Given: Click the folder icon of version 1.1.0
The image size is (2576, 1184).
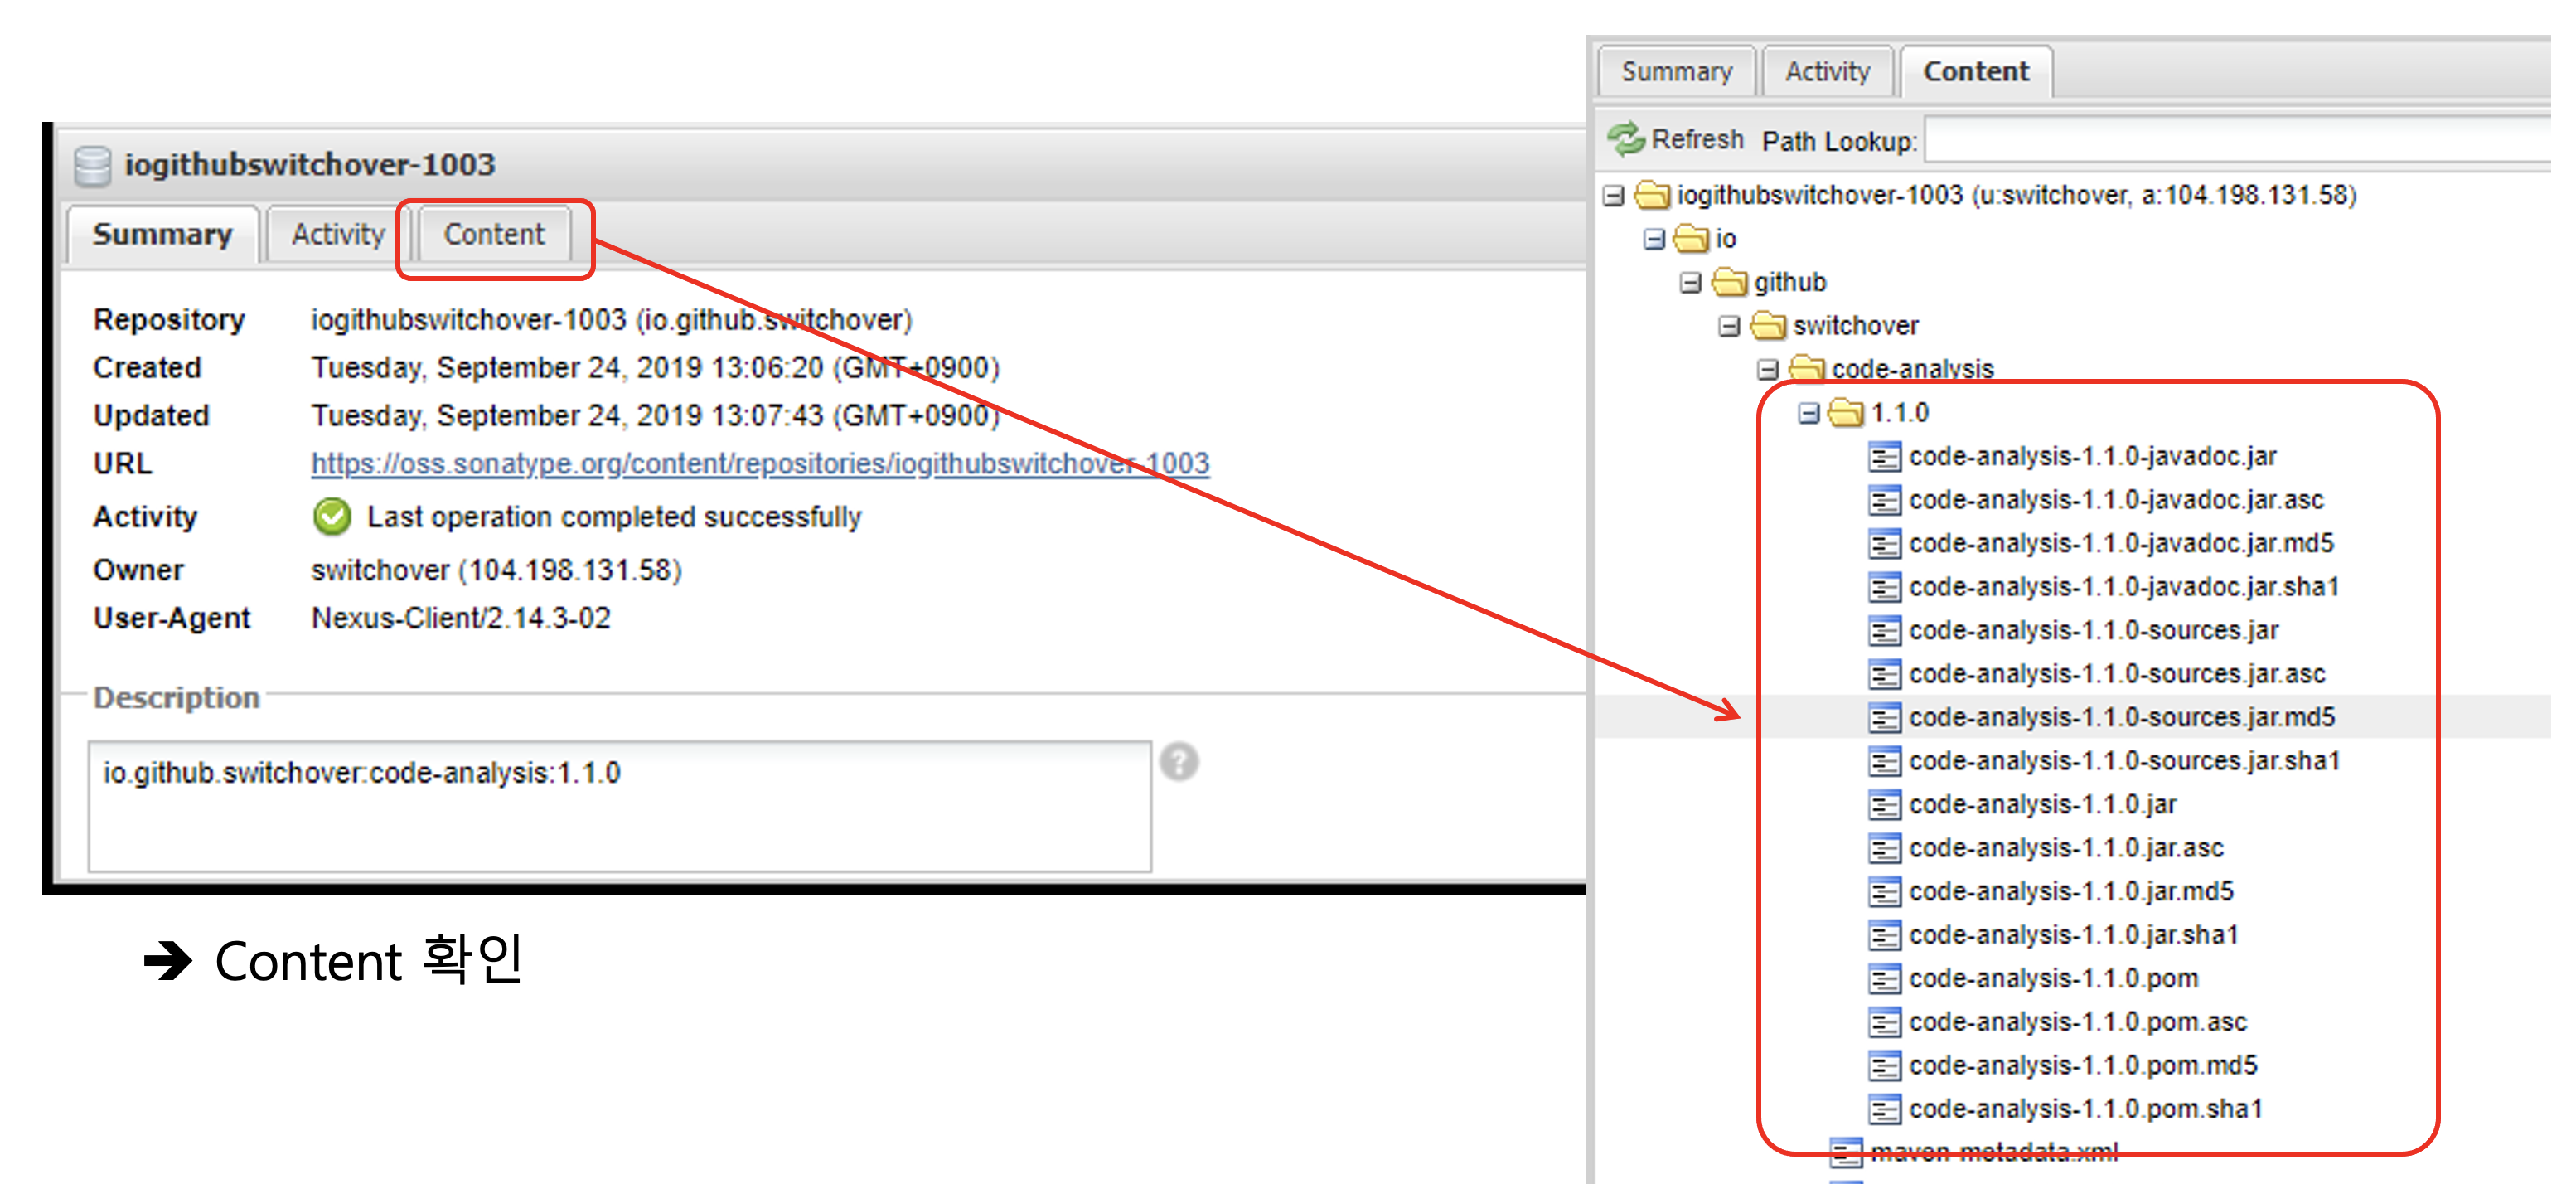Looking at the screenshot, I should [x=1846, y=412].
